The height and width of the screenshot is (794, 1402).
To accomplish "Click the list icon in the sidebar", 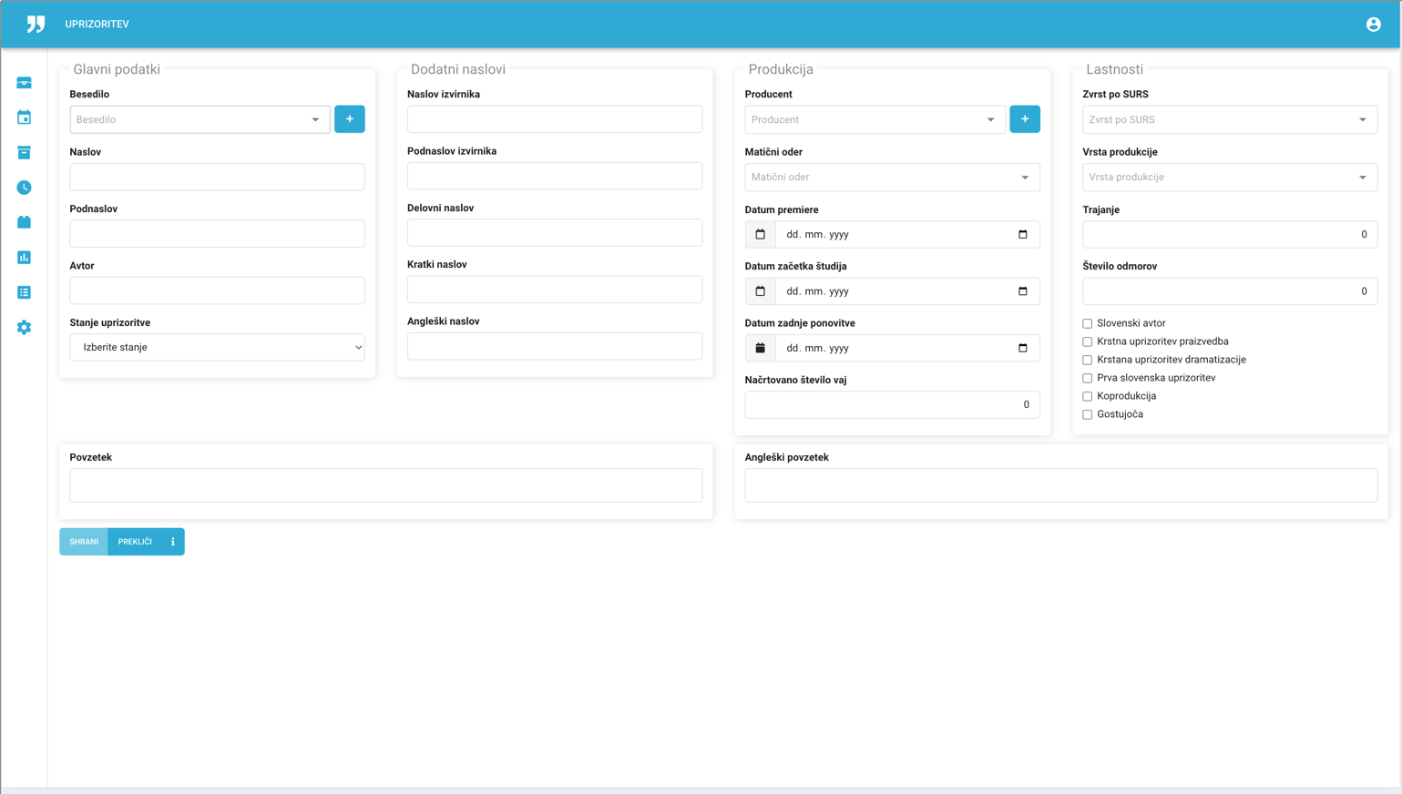I will 25,292.
